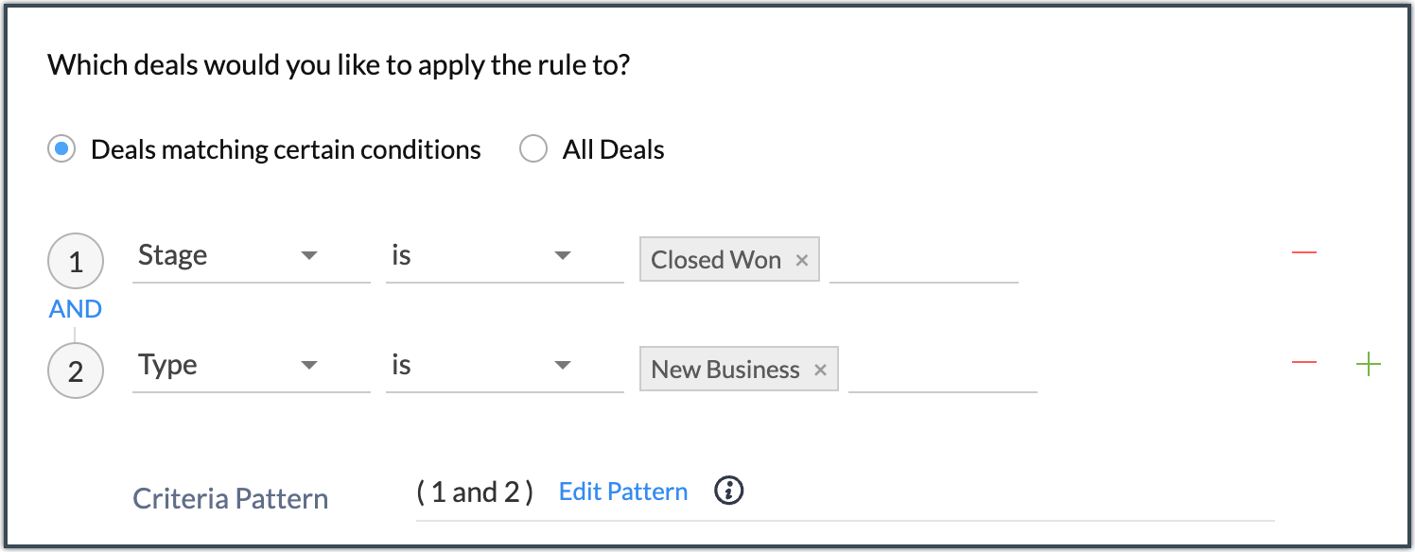Toggle the AND operator between conditions
Viewport: 1415px width, 552px height.
coord(76,309)
